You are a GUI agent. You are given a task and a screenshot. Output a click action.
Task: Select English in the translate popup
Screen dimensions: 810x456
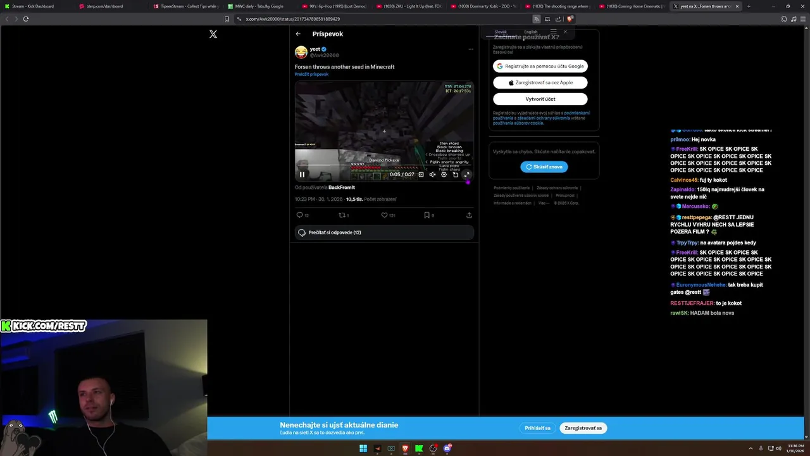point(531,32)
